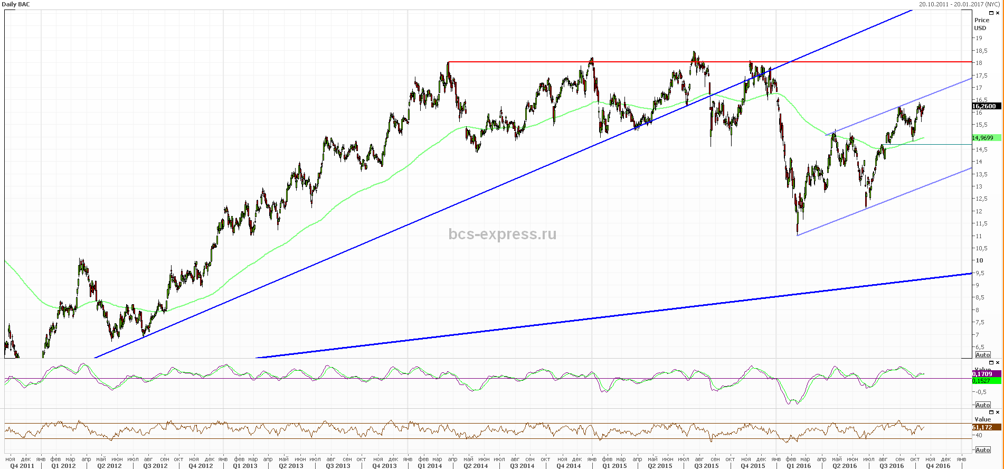Close the main price chart panel
The width and height of the screenshot is (1004, 469).
coord(997,13)
